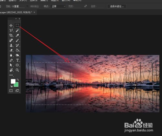Open the Edit Toolbar three-dots menu
Screen dimensions: 162x136
coord(11,75)
